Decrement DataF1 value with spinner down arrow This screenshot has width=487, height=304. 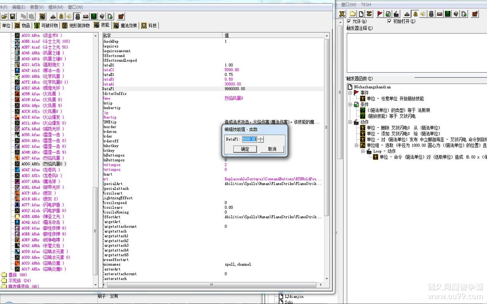coord(261,141)
